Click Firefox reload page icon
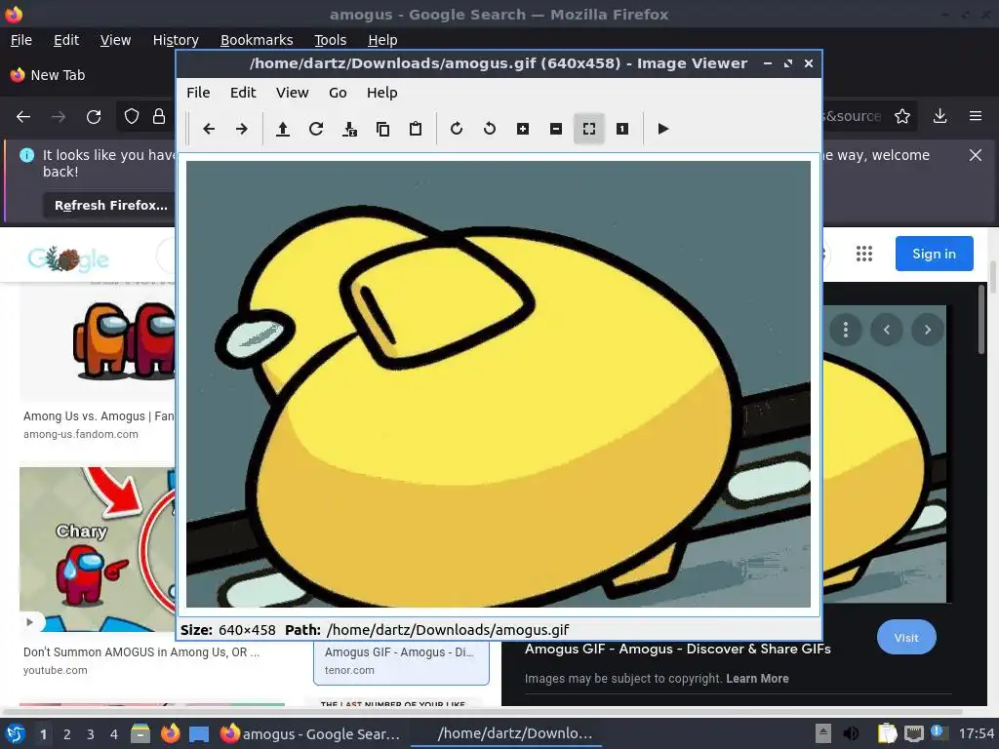The height and width of the screenshot is (749, 999). (x=94, y=117)
